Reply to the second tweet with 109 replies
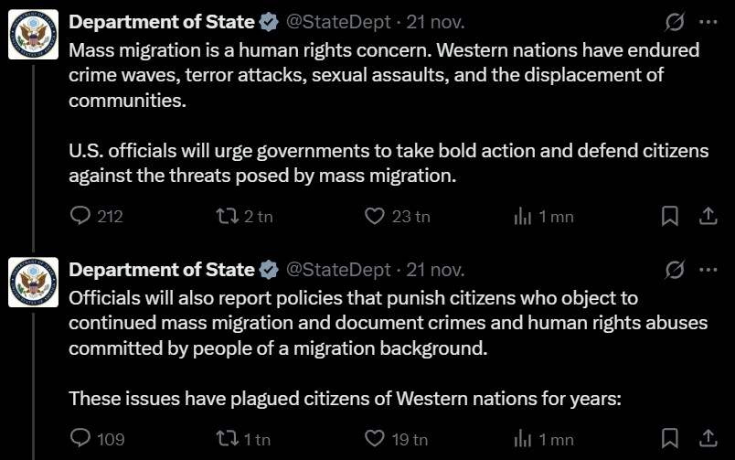Screen dimensions: 735x460 [x=81, y=439]
